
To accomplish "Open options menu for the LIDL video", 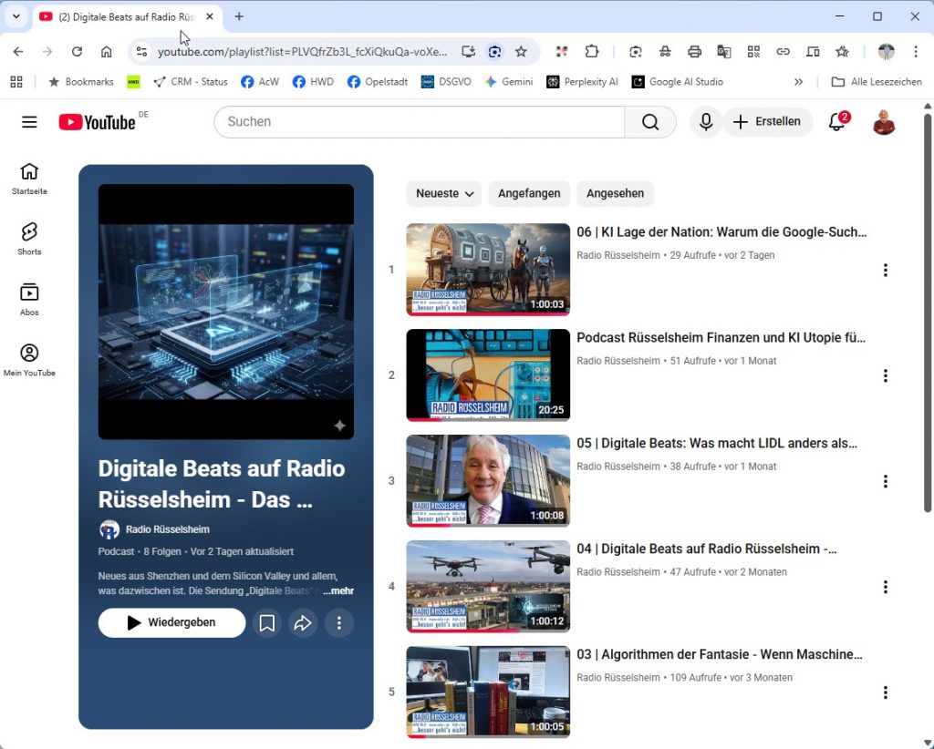I will 885,481.
